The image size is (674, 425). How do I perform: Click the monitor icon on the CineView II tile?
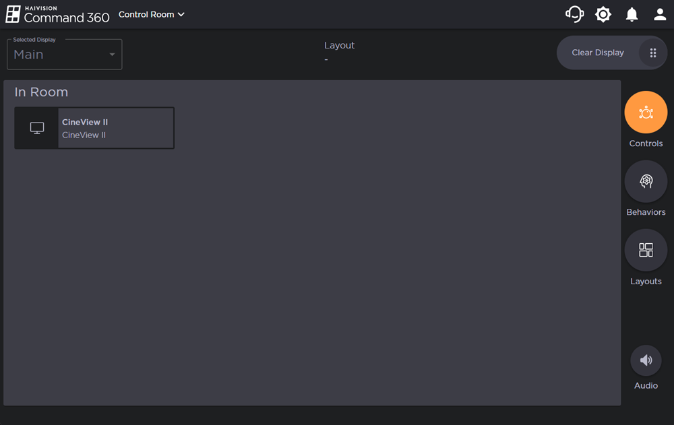[36, 127]
